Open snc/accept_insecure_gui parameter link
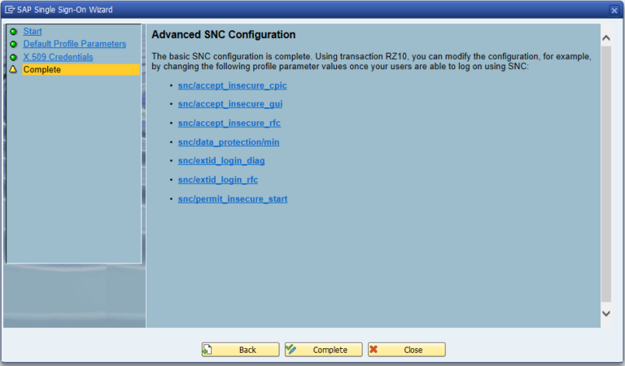This screenshot has height=366, width=625. pos(230,103)
